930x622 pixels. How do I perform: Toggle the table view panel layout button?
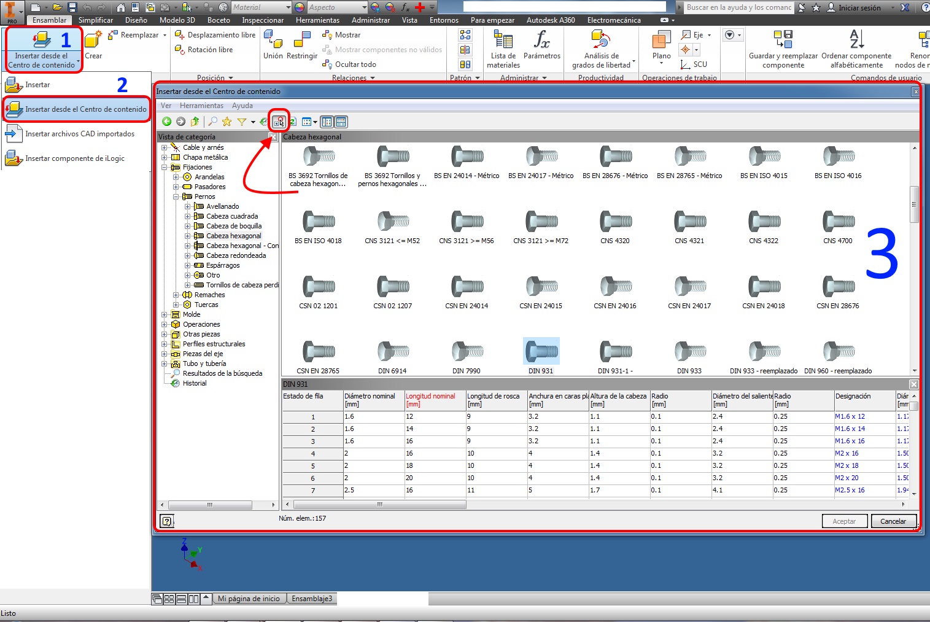click(341, 122)
